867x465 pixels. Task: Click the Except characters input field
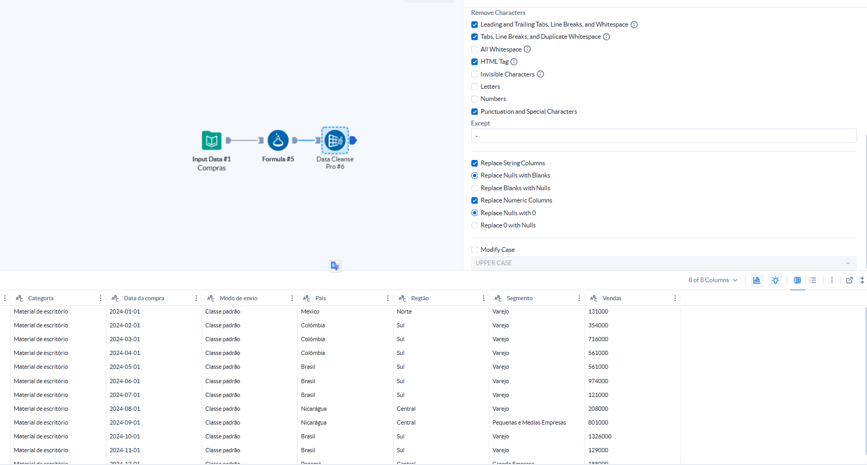click(x=663, y=136)
